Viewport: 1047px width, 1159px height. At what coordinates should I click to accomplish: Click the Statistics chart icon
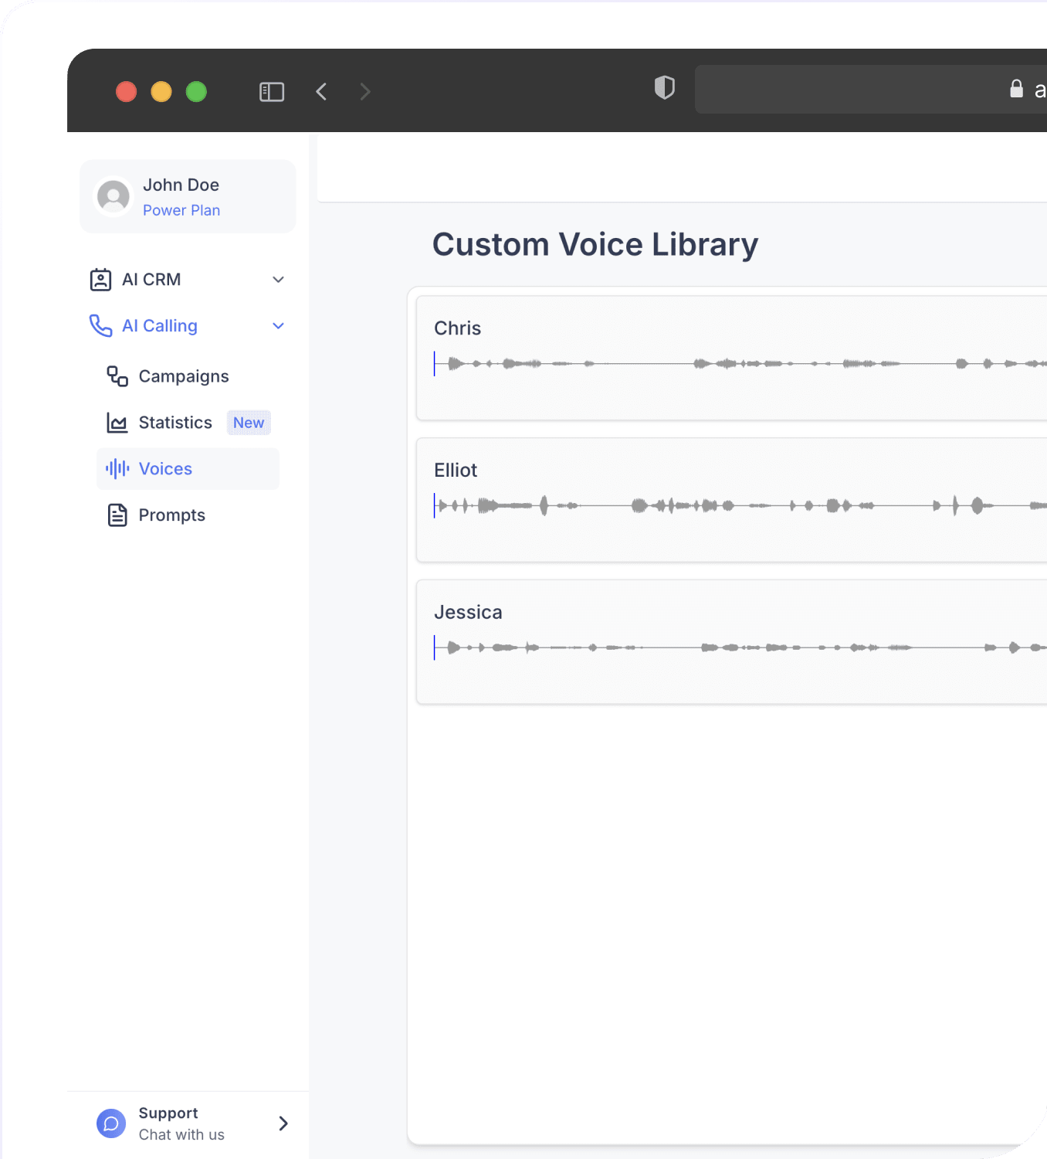coord(117,423)
